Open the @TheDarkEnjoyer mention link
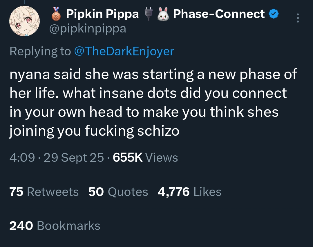The width and height of the screenshot is (313, 247). click(124, 51)
